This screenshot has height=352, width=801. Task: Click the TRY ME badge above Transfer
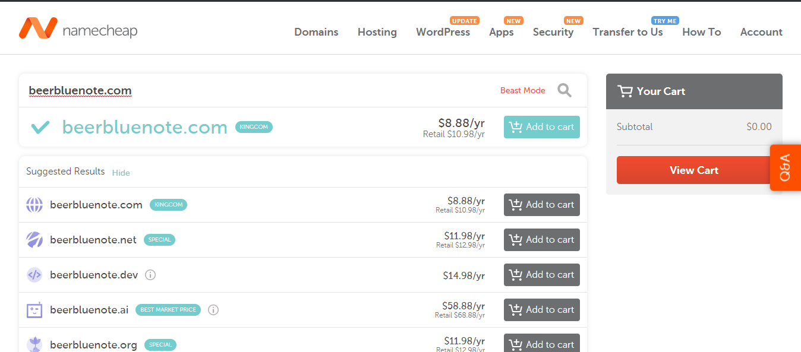point(665,21)
